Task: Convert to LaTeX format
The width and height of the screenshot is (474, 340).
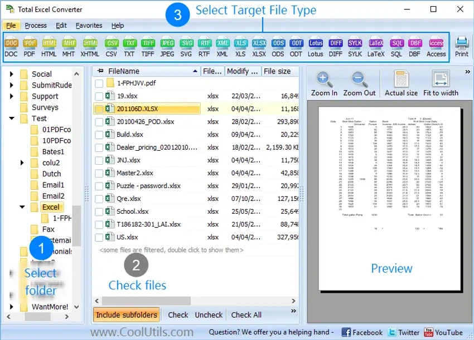Action: (x=376, y=47)
